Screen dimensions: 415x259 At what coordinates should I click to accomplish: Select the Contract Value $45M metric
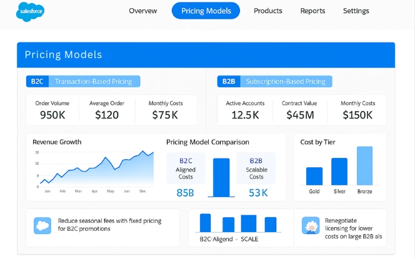pos(301,110)
